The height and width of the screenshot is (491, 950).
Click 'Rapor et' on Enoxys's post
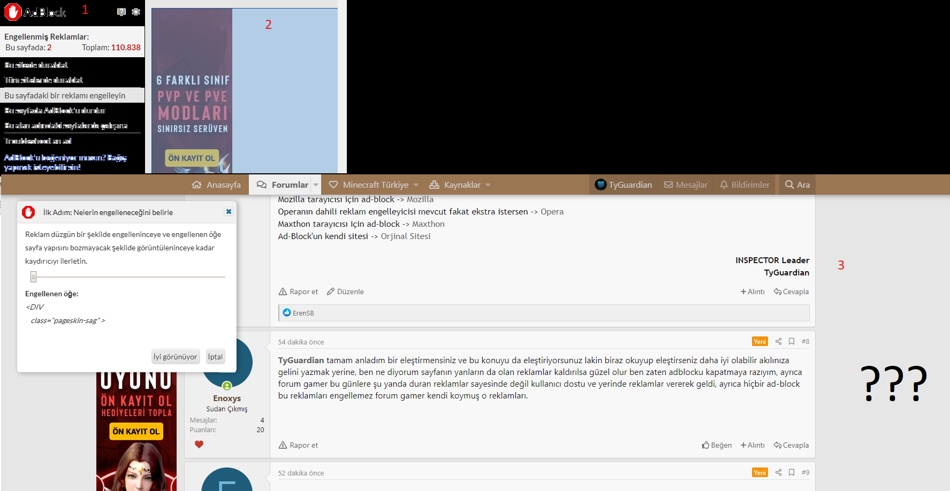coord(298,445)
